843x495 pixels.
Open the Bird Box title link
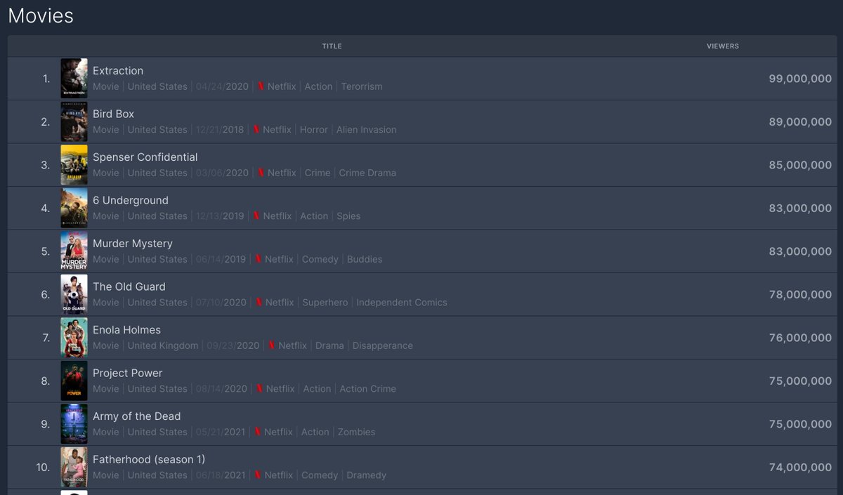click(x=114, y=114)
